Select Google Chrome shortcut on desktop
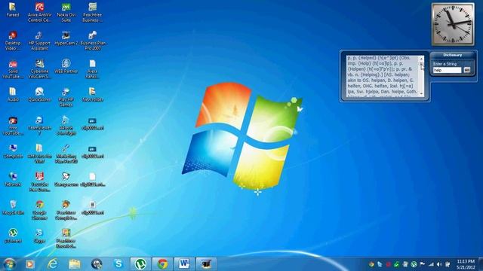 point(39,210)
